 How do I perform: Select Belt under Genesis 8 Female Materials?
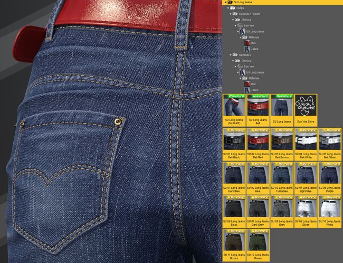(x=253, y=43)
